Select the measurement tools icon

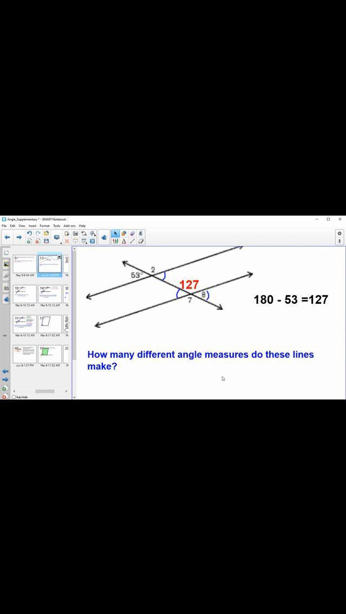[92, 233]
